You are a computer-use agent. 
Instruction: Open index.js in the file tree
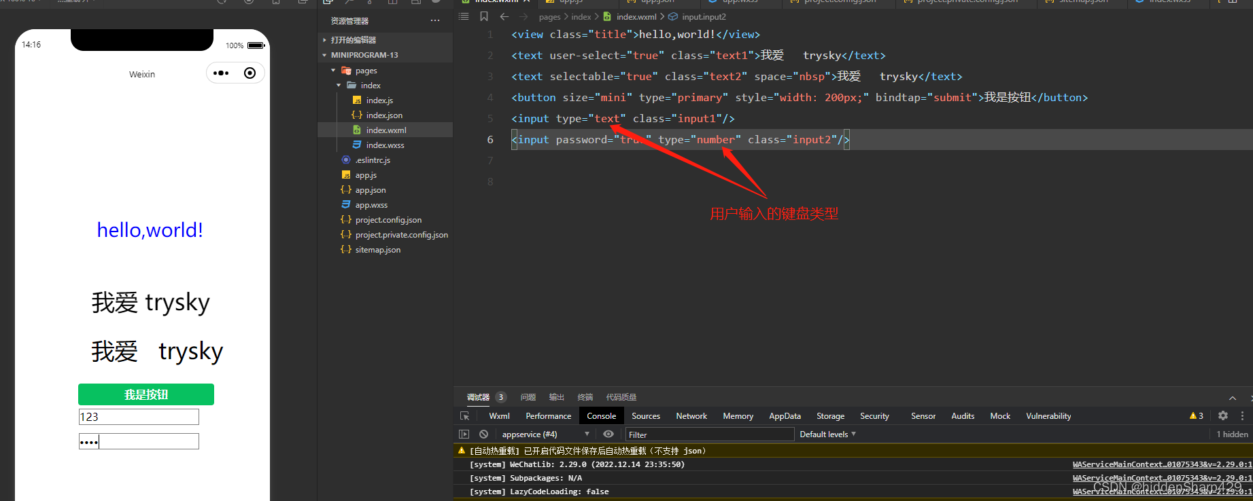(385, 100)
